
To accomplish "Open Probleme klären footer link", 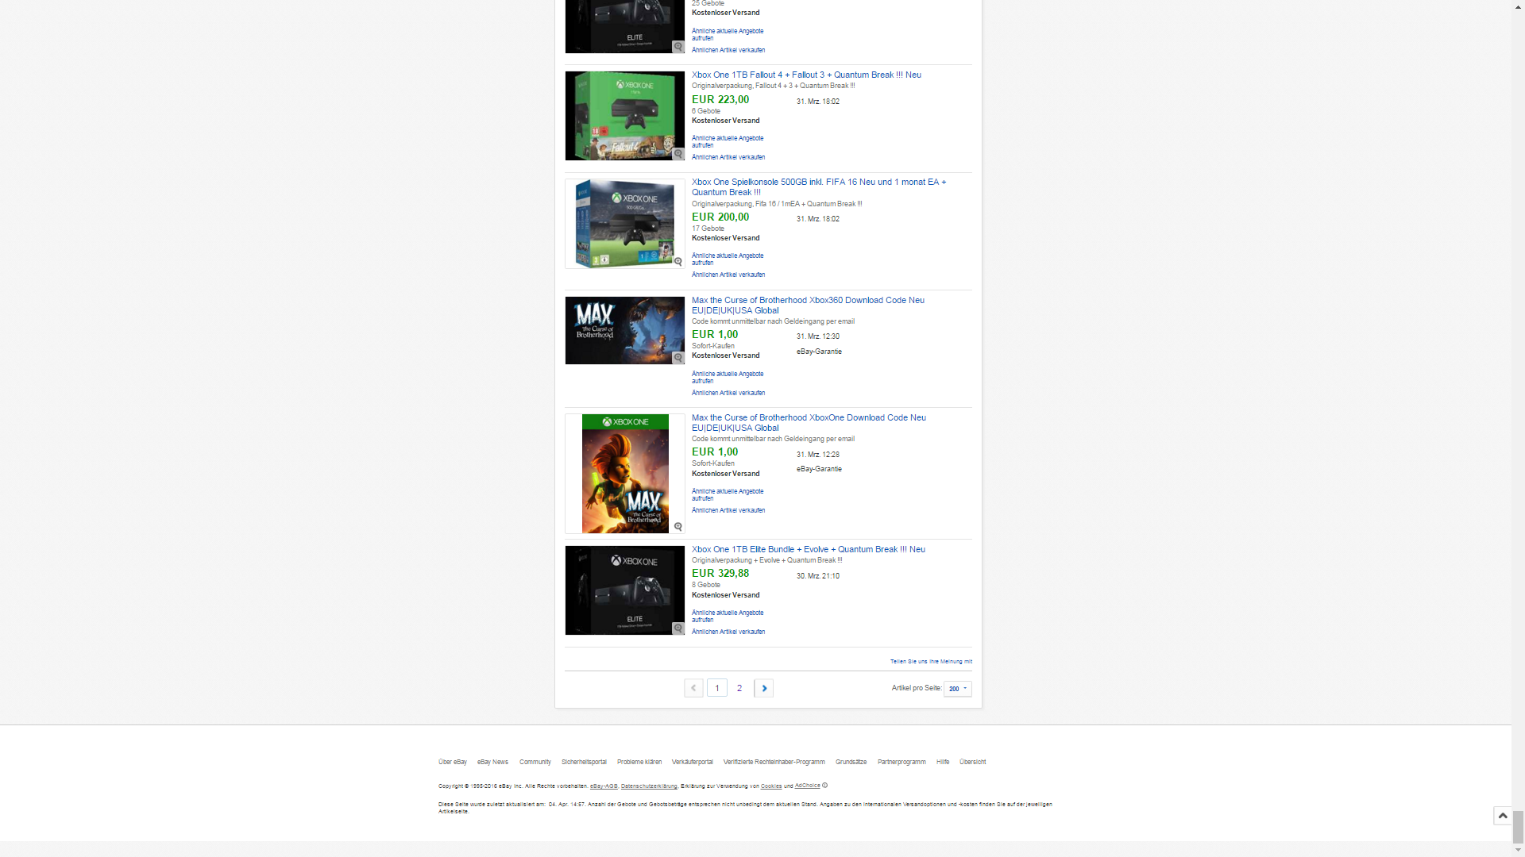I will tap(639, 762).
